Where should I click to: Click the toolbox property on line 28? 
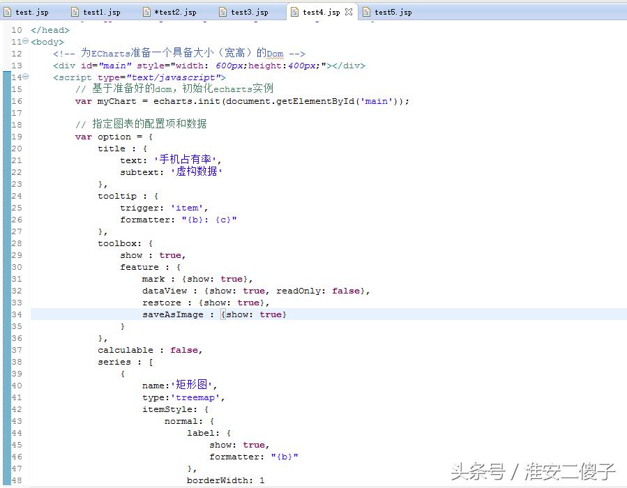pos(119,243)
